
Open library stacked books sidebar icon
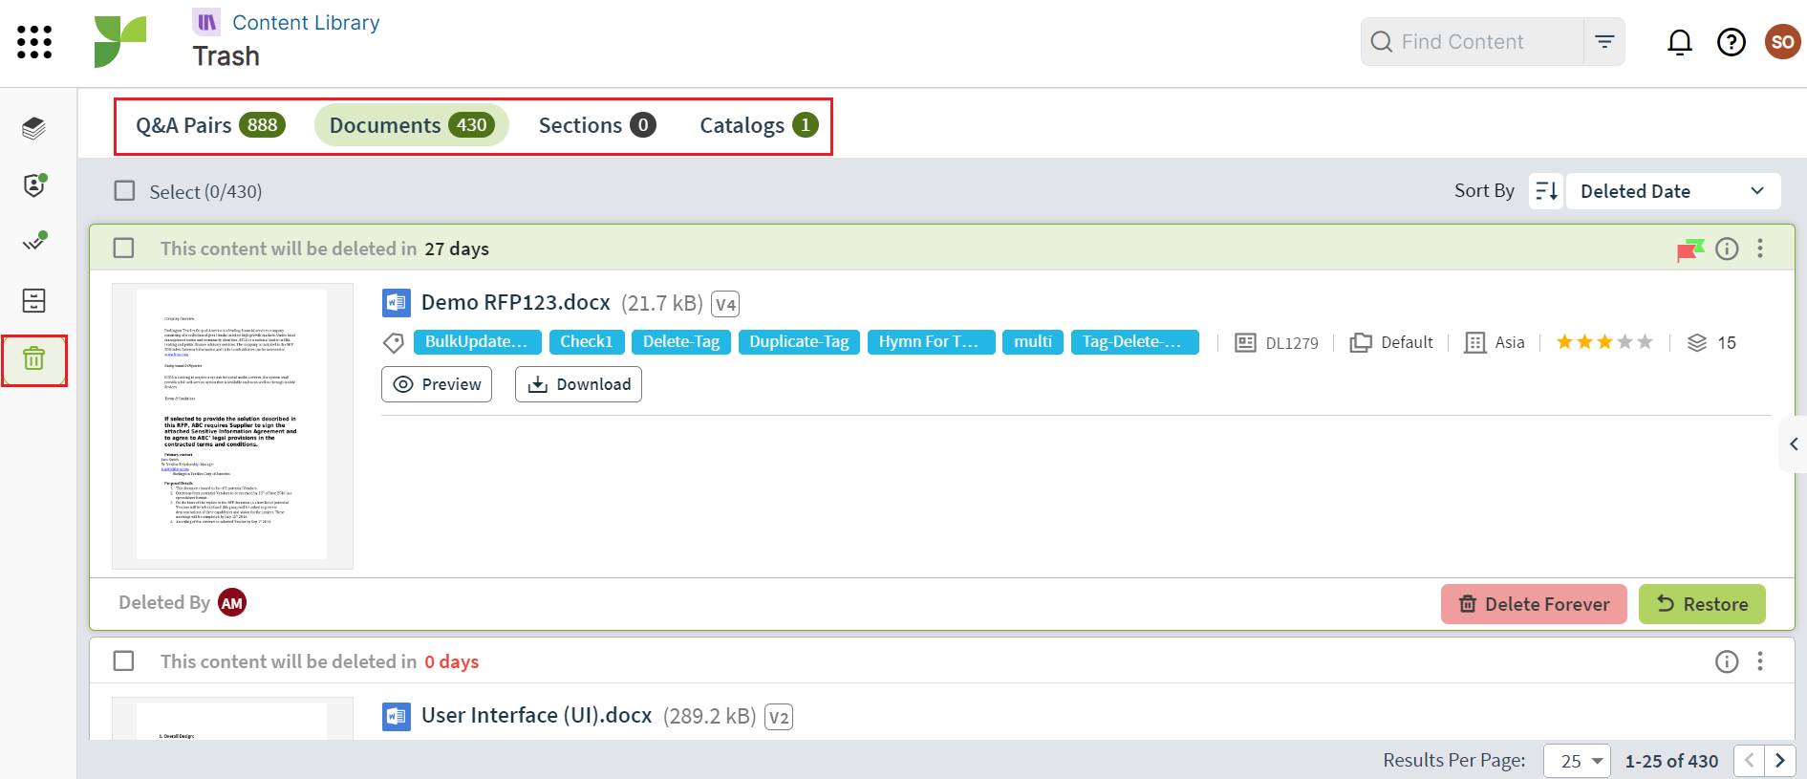point(34,128)
